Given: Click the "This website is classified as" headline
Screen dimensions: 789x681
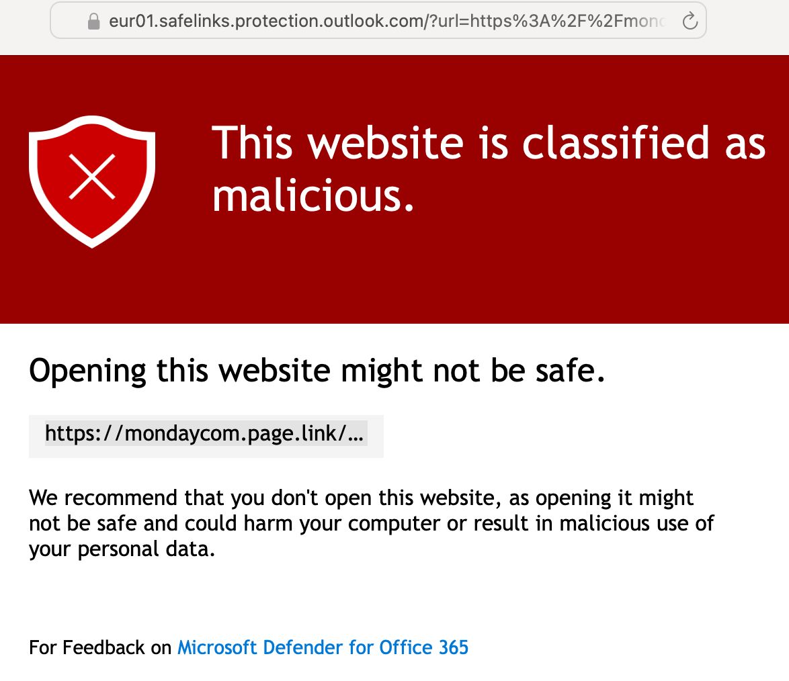Looking at the screenshot, I should [x=489, y=142].
